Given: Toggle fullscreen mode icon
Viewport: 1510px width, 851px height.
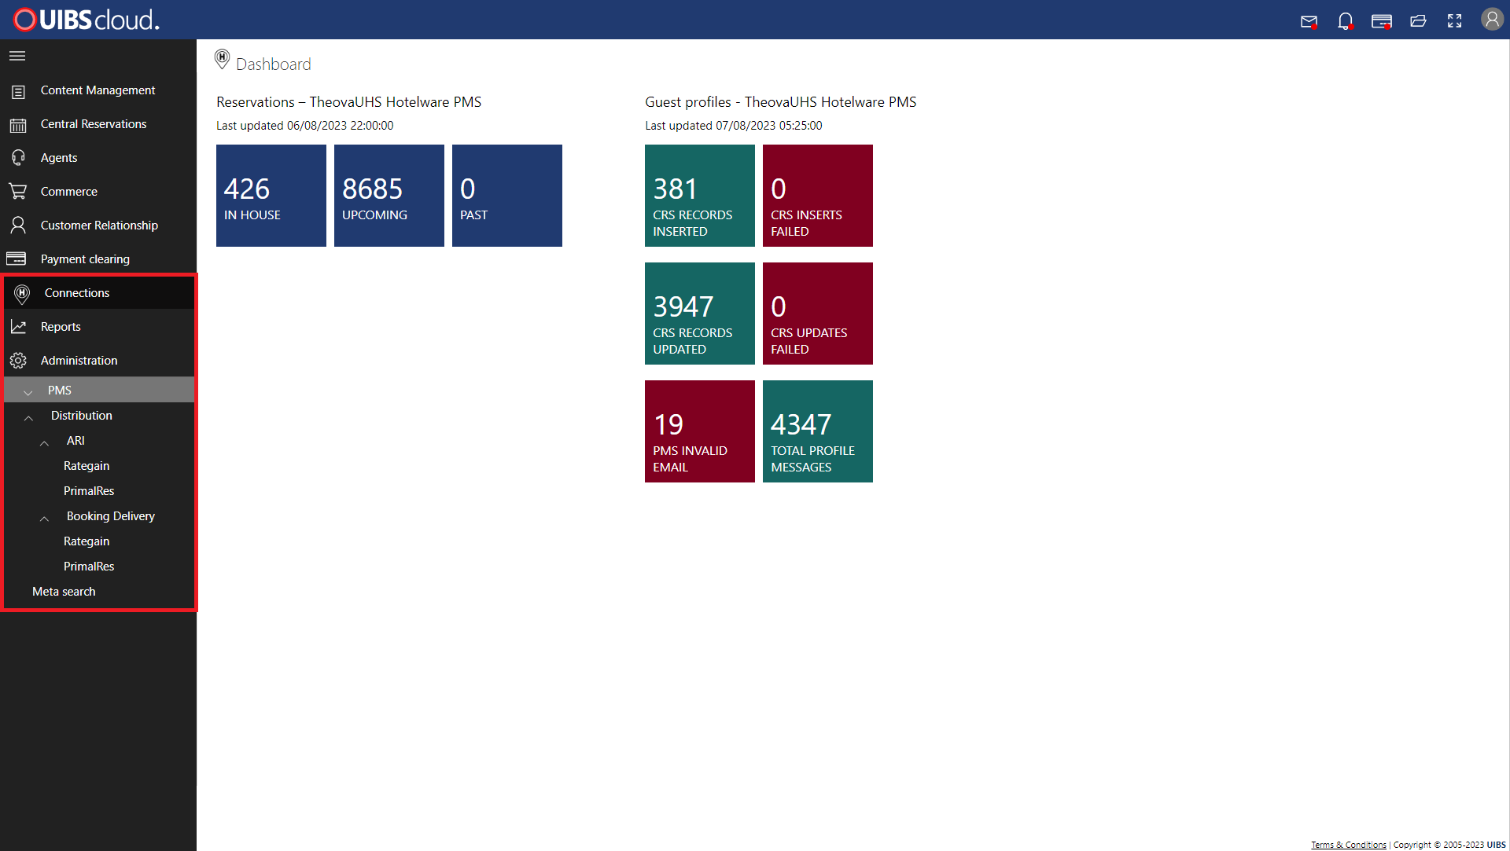Looking at the screenshot, I should point(1455,21).
